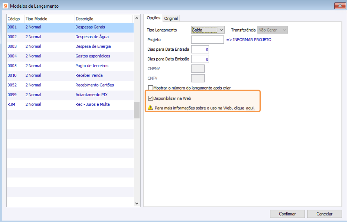Open the 'aqui' web info link

pos(250,108)
